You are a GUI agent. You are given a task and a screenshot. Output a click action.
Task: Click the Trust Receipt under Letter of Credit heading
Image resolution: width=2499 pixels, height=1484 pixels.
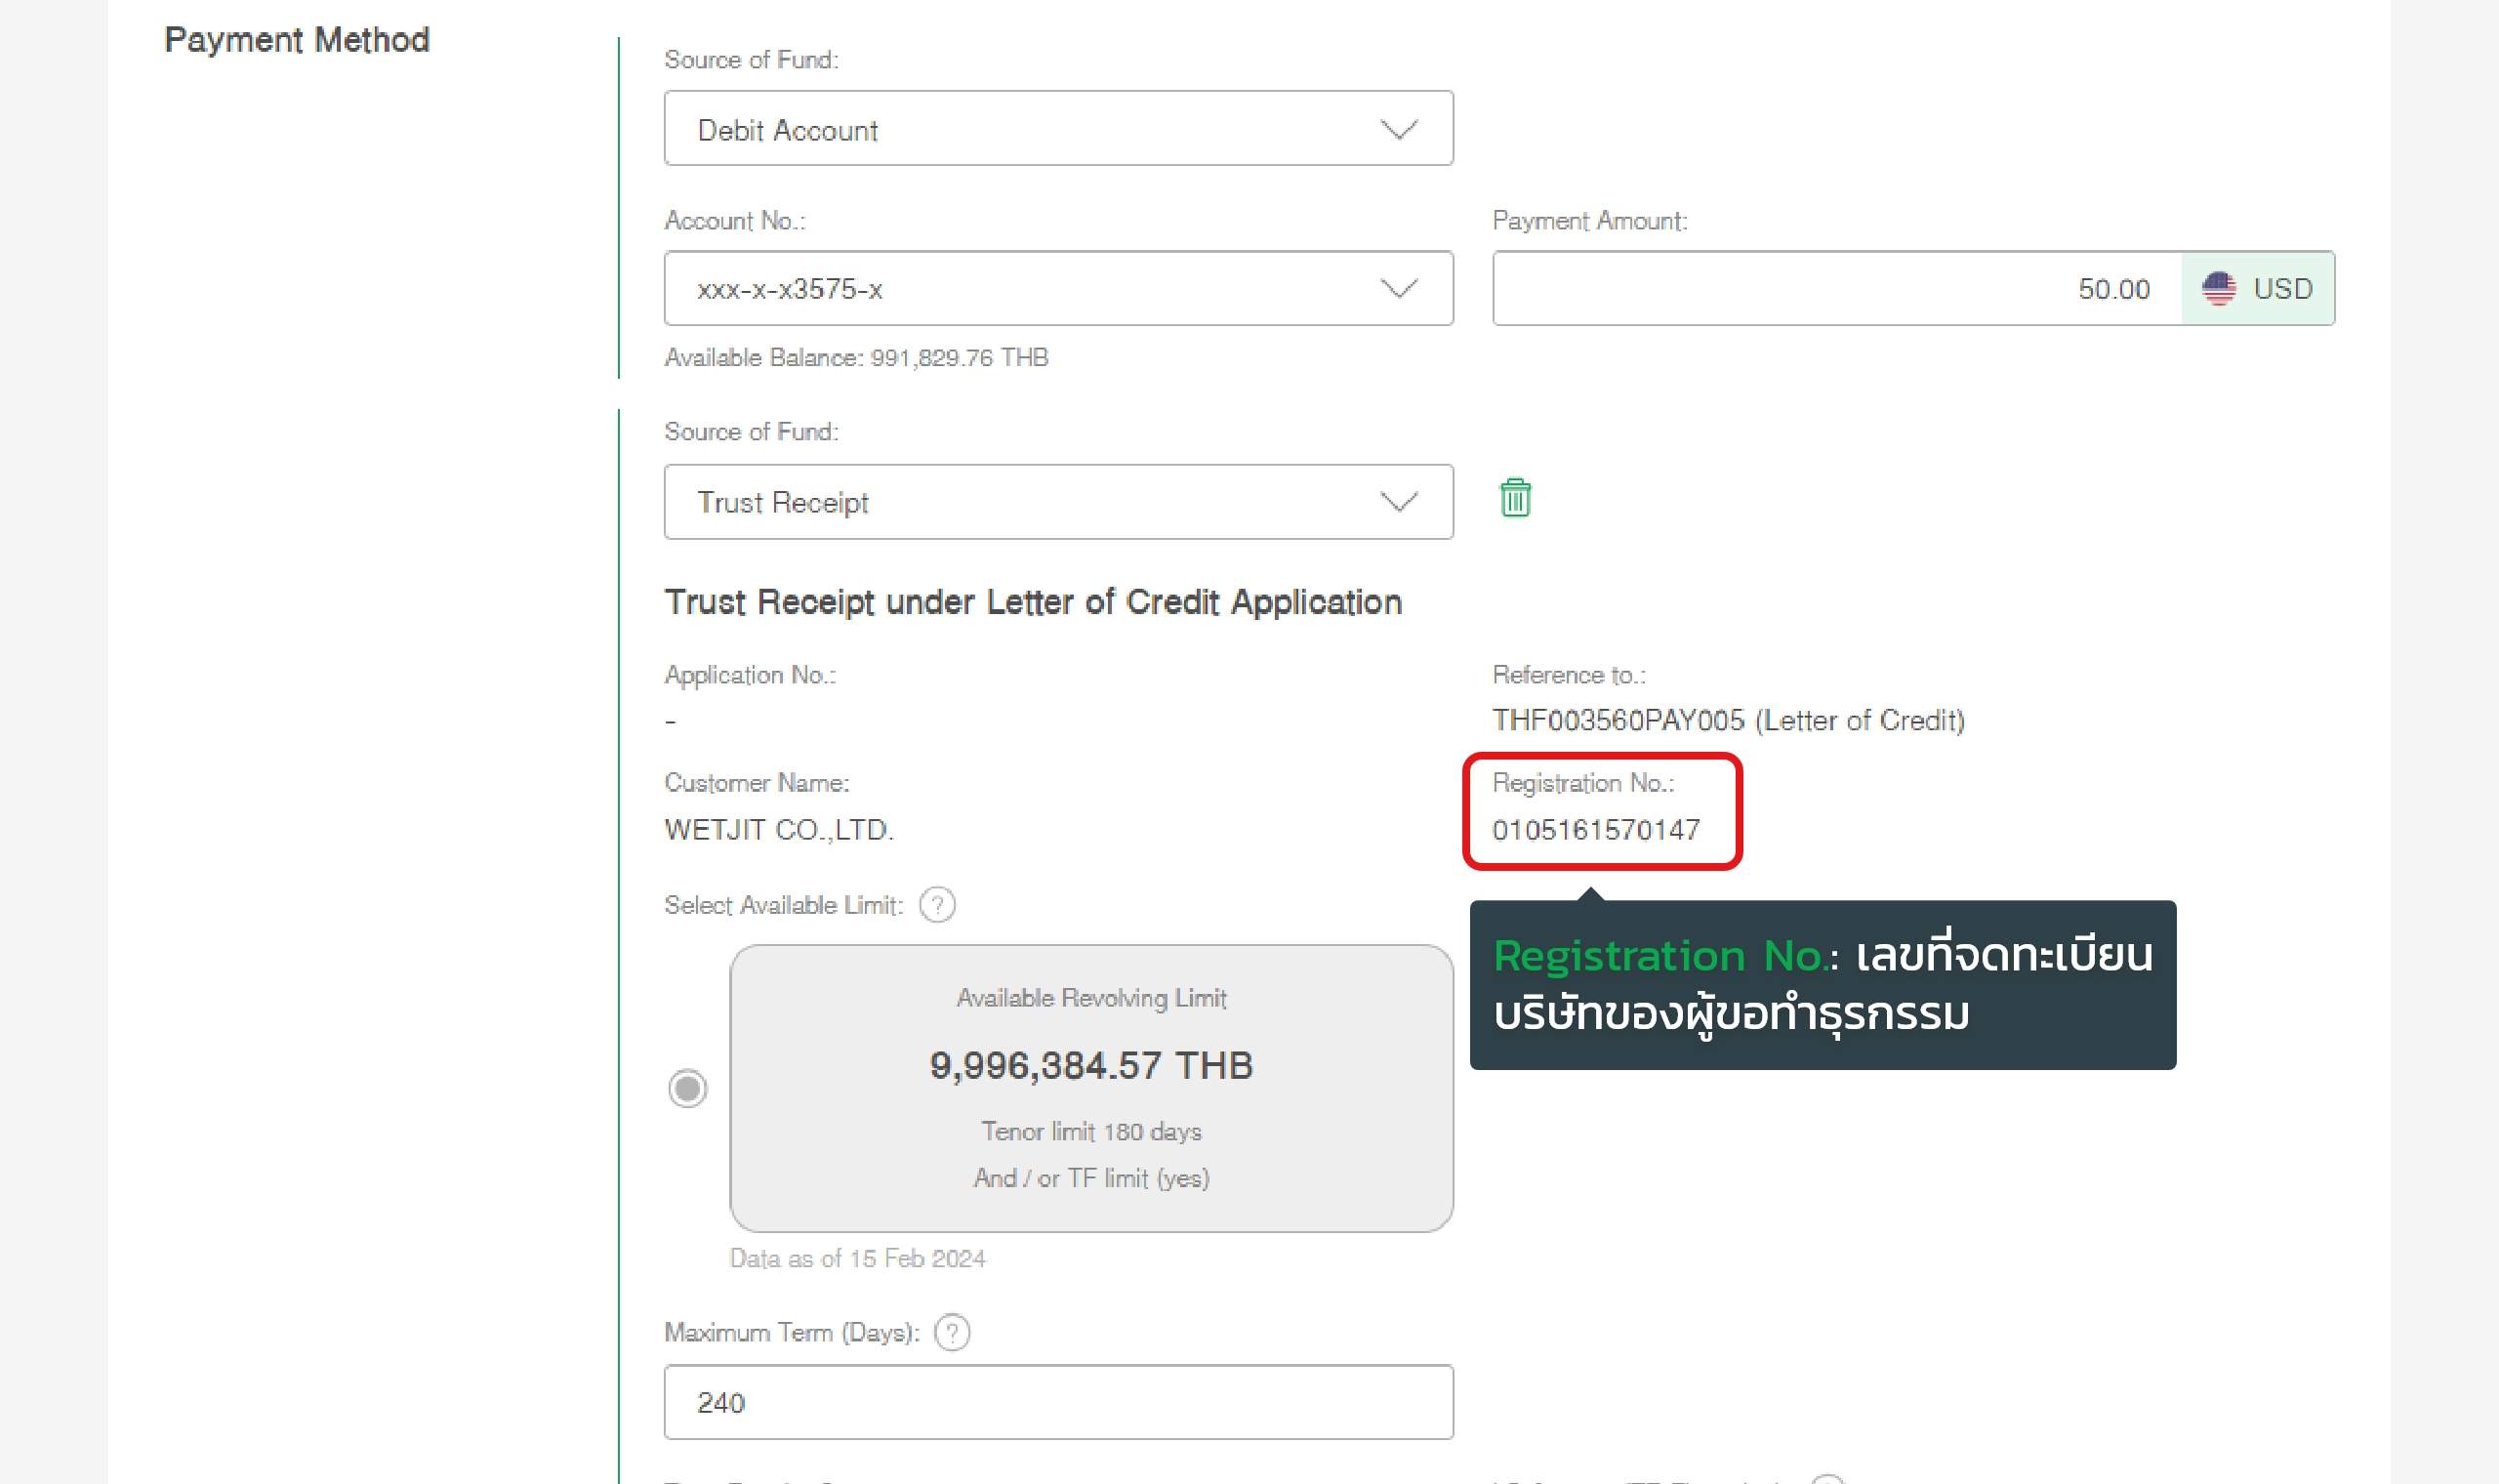coord(1033,602)
